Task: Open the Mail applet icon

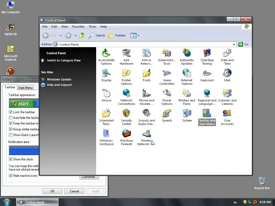Action: pos(227,73)
